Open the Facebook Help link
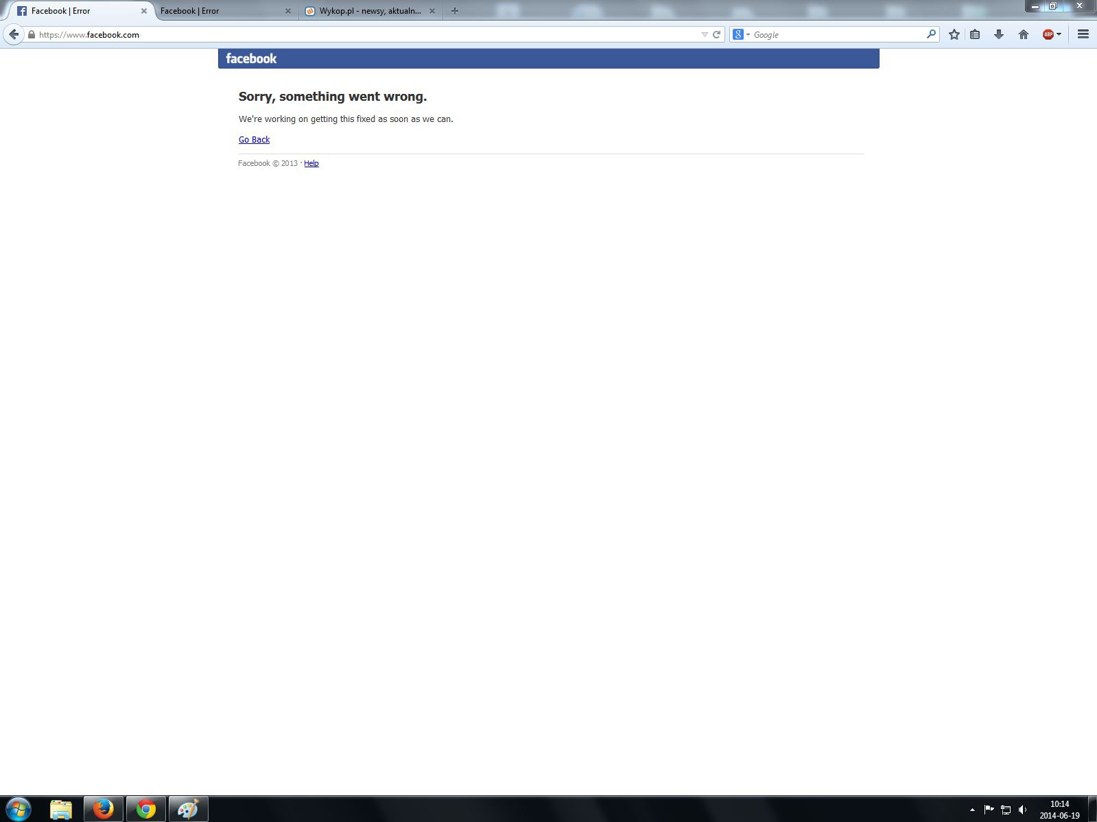Screen dimensions: 1097x822 click(311, 163)
